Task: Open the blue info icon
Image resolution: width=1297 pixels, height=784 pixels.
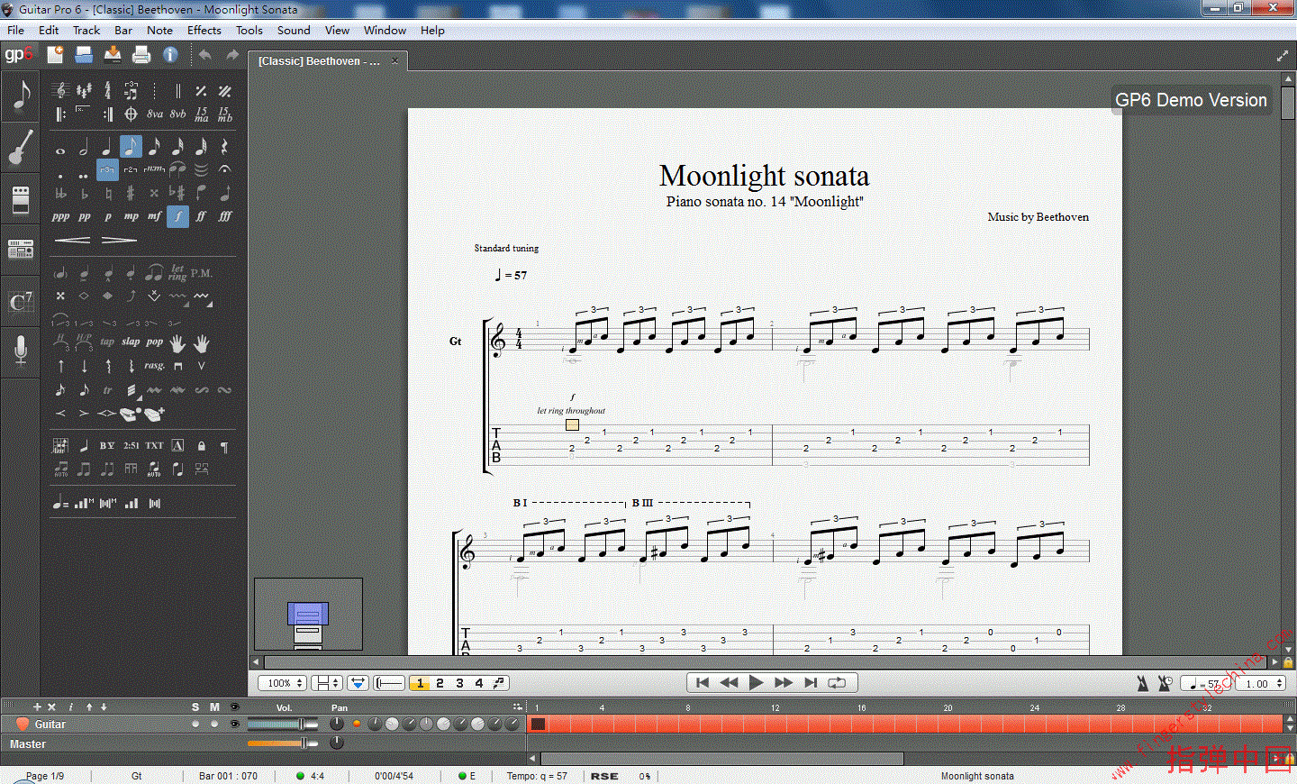Action: point(170,55)
